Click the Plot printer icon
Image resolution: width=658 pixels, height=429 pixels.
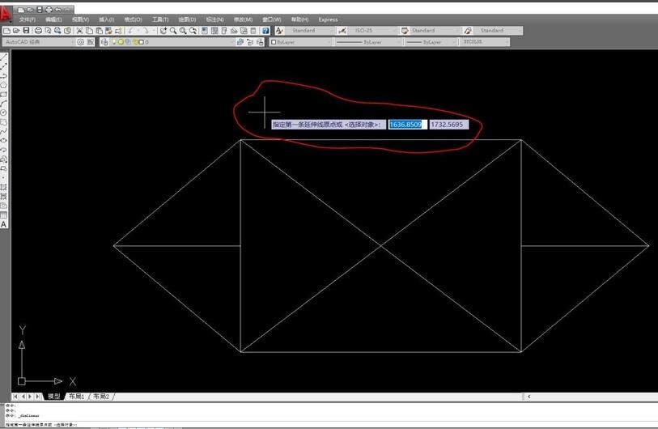point(38,31)
